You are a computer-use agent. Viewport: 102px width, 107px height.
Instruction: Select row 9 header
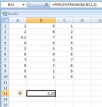point(5,71)
